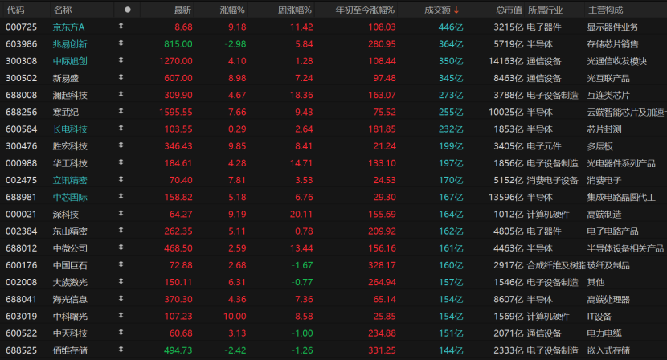Click the pin icon in 寒武纪 row
The image size is (667, 360).
(121, 111)
